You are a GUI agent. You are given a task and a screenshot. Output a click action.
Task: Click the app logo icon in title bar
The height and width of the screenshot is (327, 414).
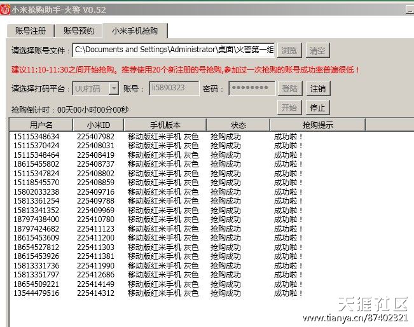(4, 10)
